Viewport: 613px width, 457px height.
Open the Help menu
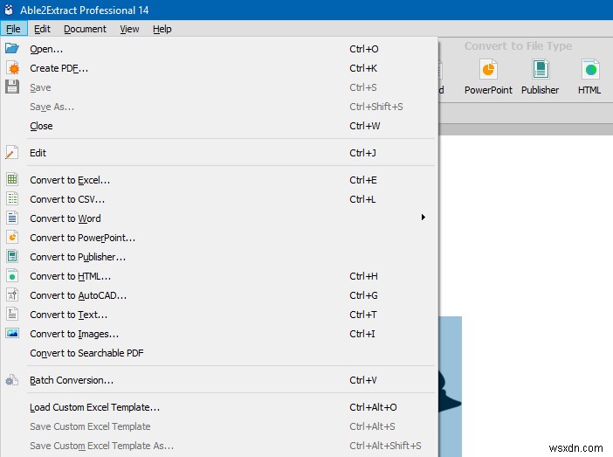(x=162, y=29)
